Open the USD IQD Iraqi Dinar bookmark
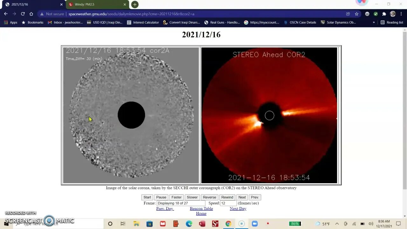 105,23
